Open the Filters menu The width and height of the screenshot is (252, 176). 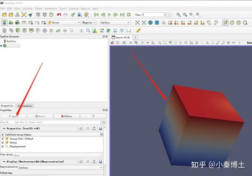pyautogui.click(x=39, y=8)
